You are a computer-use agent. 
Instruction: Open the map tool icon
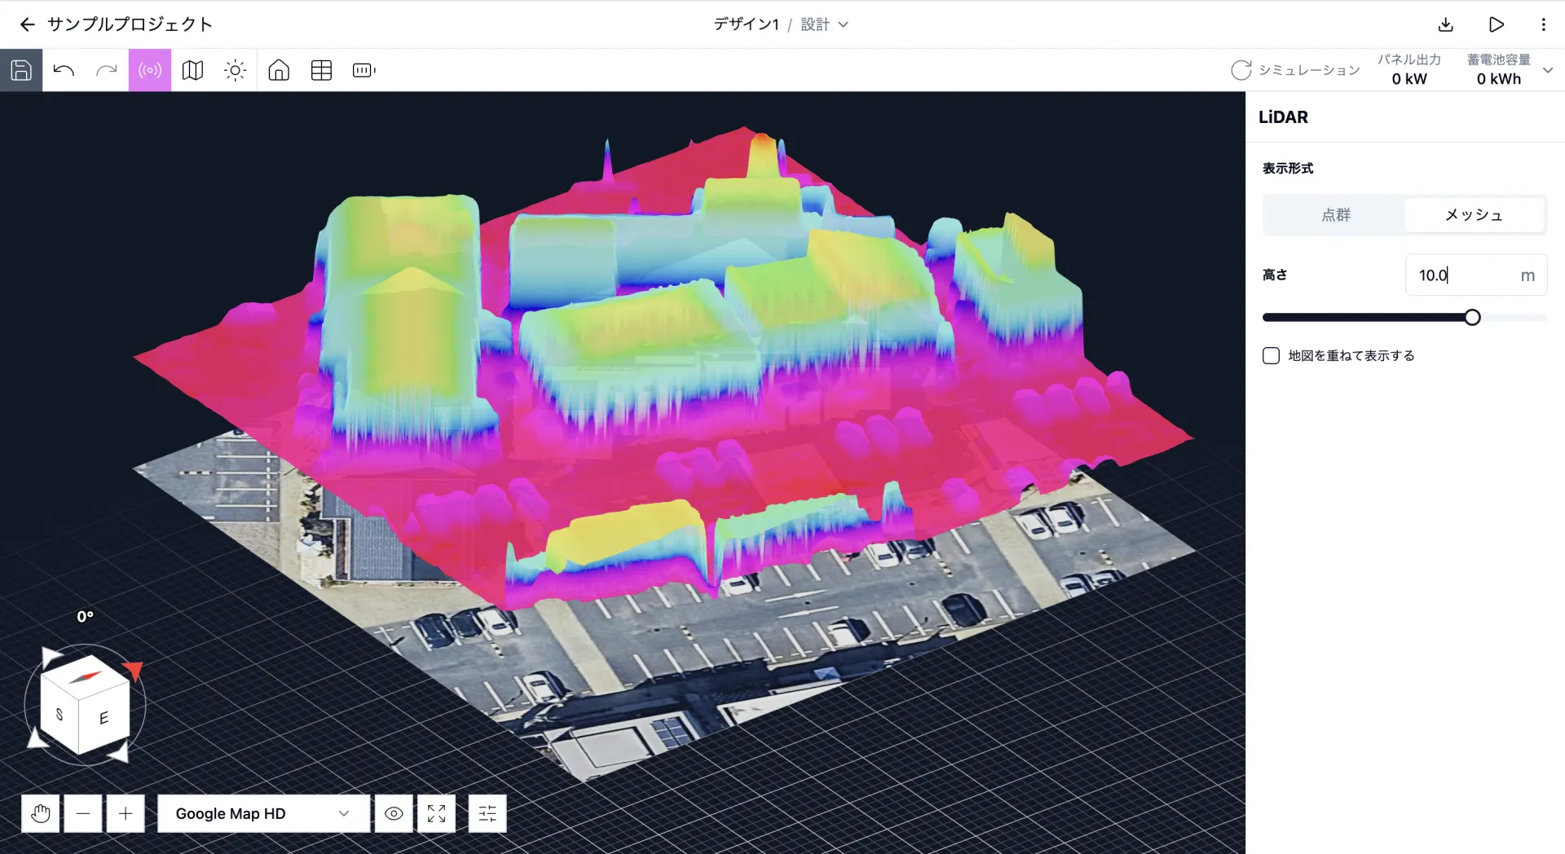coord(193,70)
